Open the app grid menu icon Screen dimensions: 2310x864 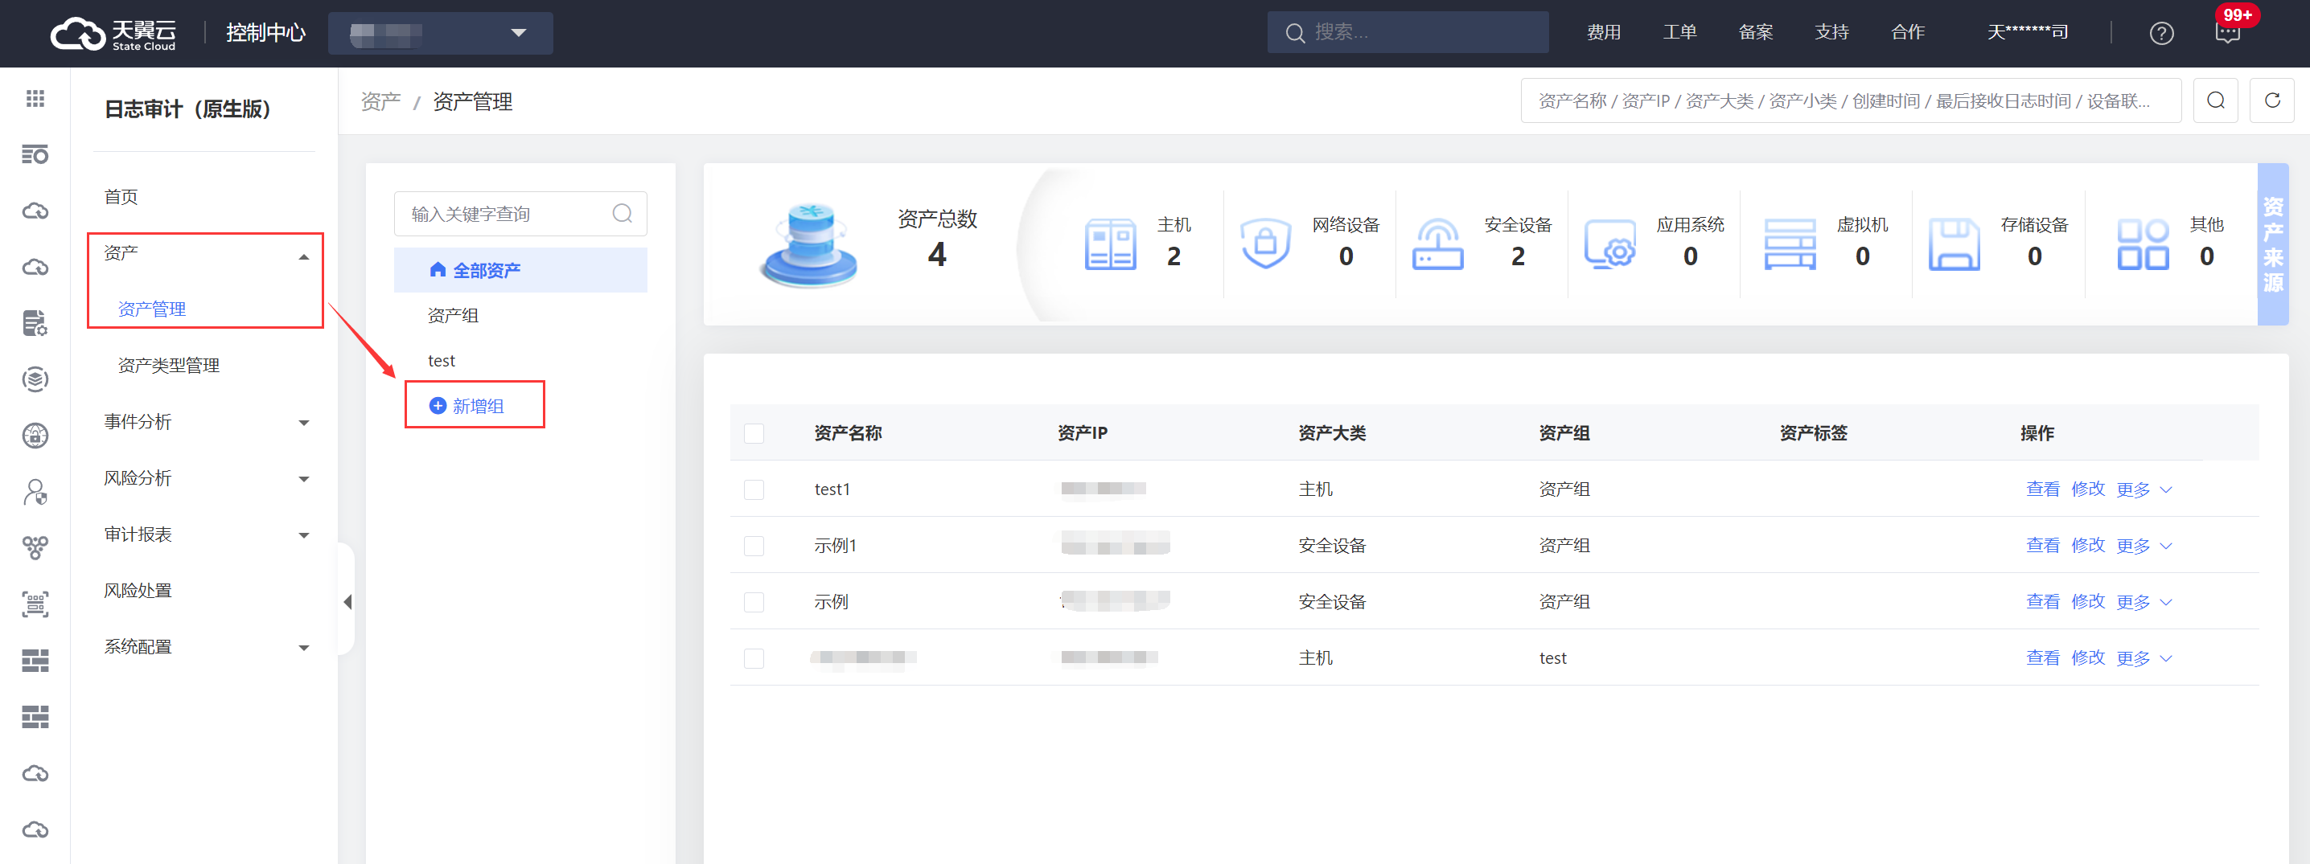coord(35,99)
